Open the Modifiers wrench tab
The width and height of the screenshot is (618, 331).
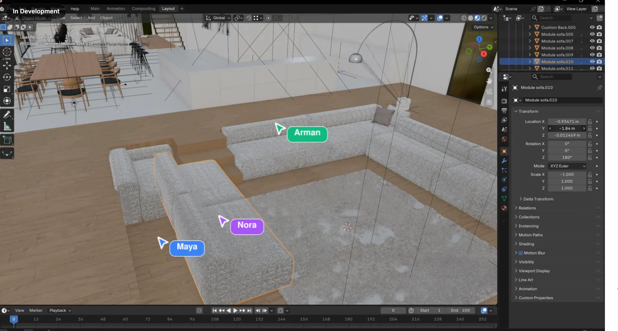click(504, 161)
